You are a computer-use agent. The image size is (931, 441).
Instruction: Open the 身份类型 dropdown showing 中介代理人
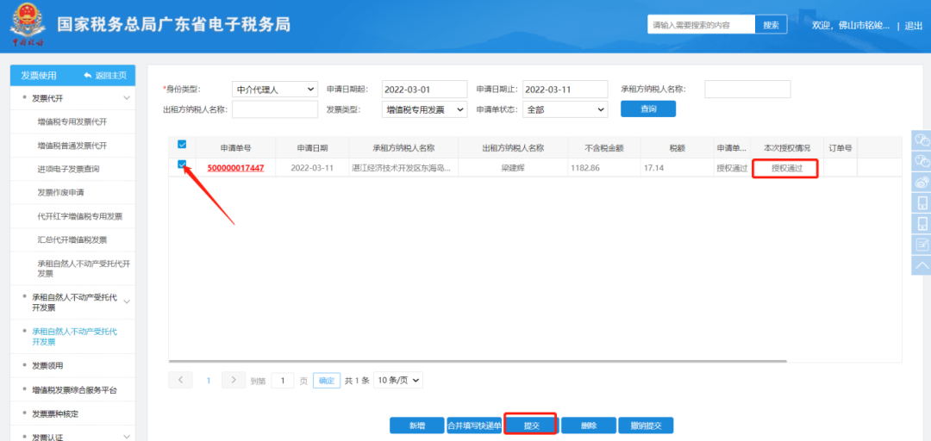tap(274, 90)
